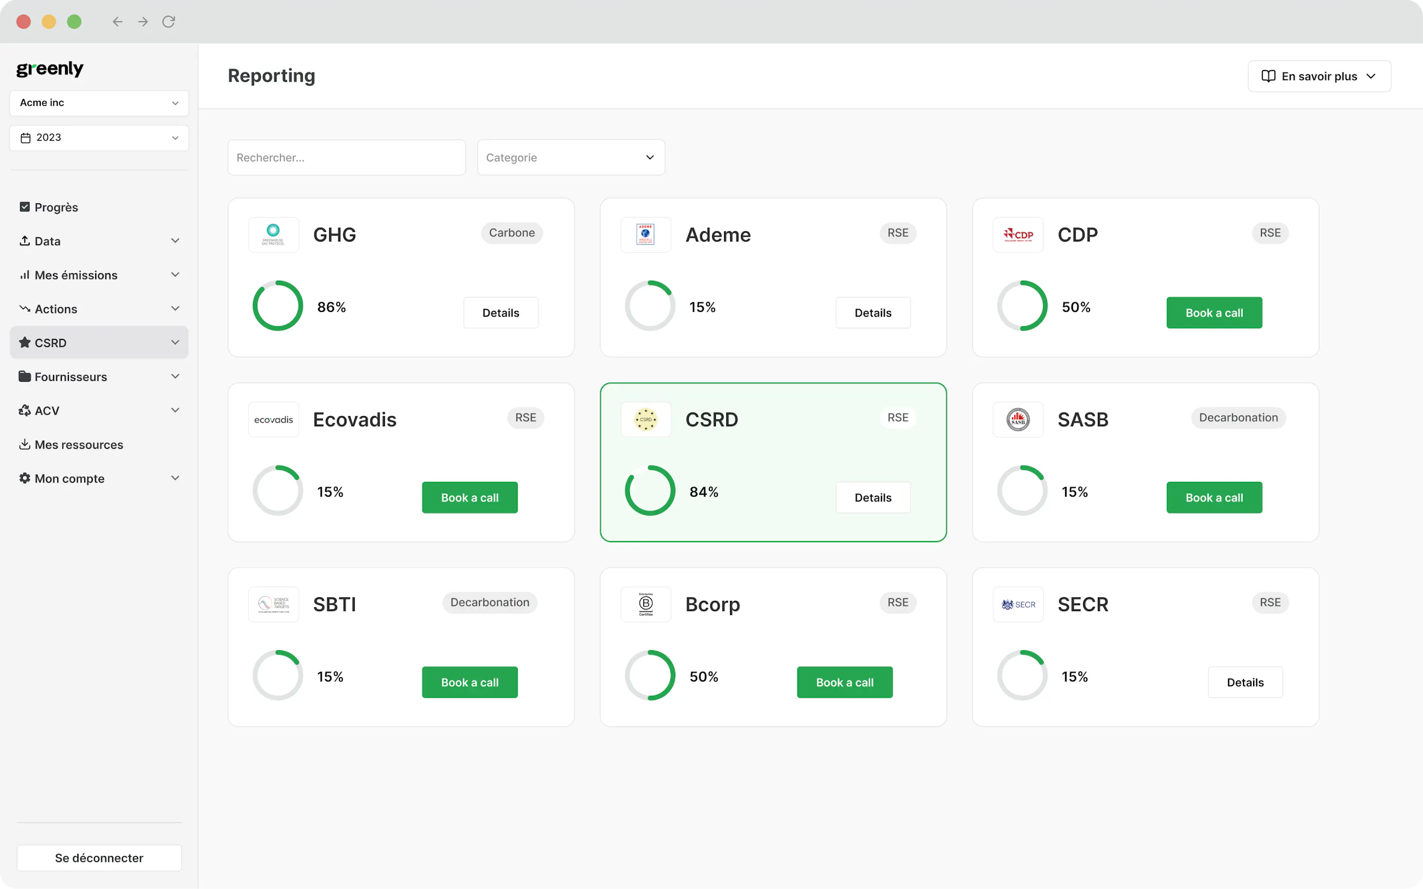
Task: Select Mon compte label in sidebar
Action: (x=69, y=479)
